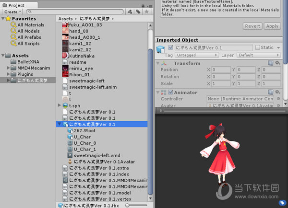Image resolution: width=288 pixels, height=208 pixels.
Task: Click the preview panel resize handle bar
Action: 221,111
